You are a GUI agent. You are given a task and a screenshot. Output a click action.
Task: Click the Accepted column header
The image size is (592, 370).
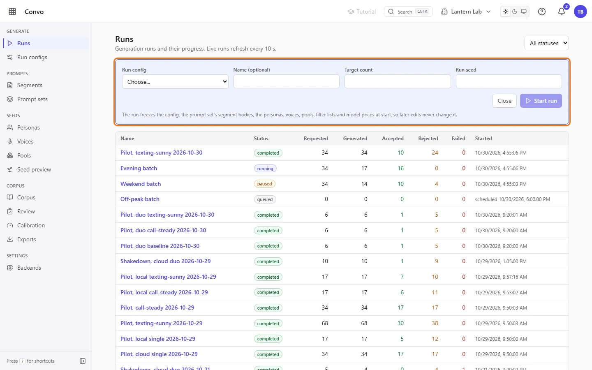click(x=393, y=139)
